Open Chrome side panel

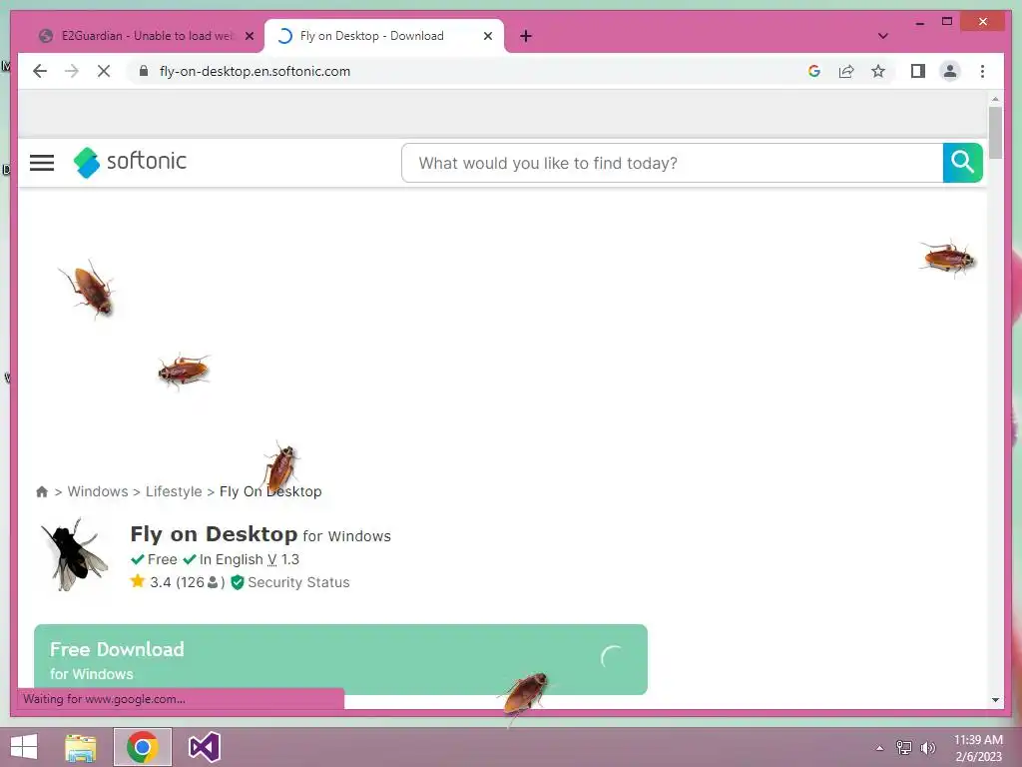(918, 71)
